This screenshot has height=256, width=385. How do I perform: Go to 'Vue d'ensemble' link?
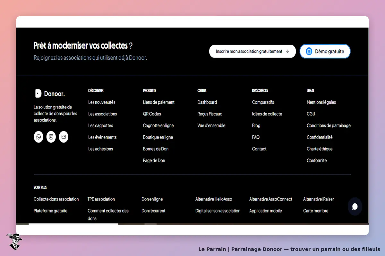[x=211, y=126]
